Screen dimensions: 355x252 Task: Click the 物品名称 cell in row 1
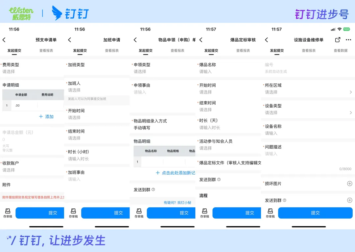(152, 162)
